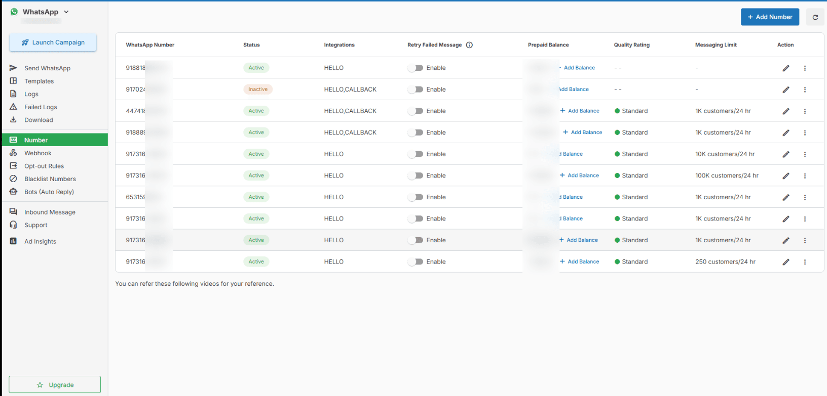Click Add Balance on the 100K customers row
The height and width of the screenshot is (396, 827).
[x=579, y=175]
